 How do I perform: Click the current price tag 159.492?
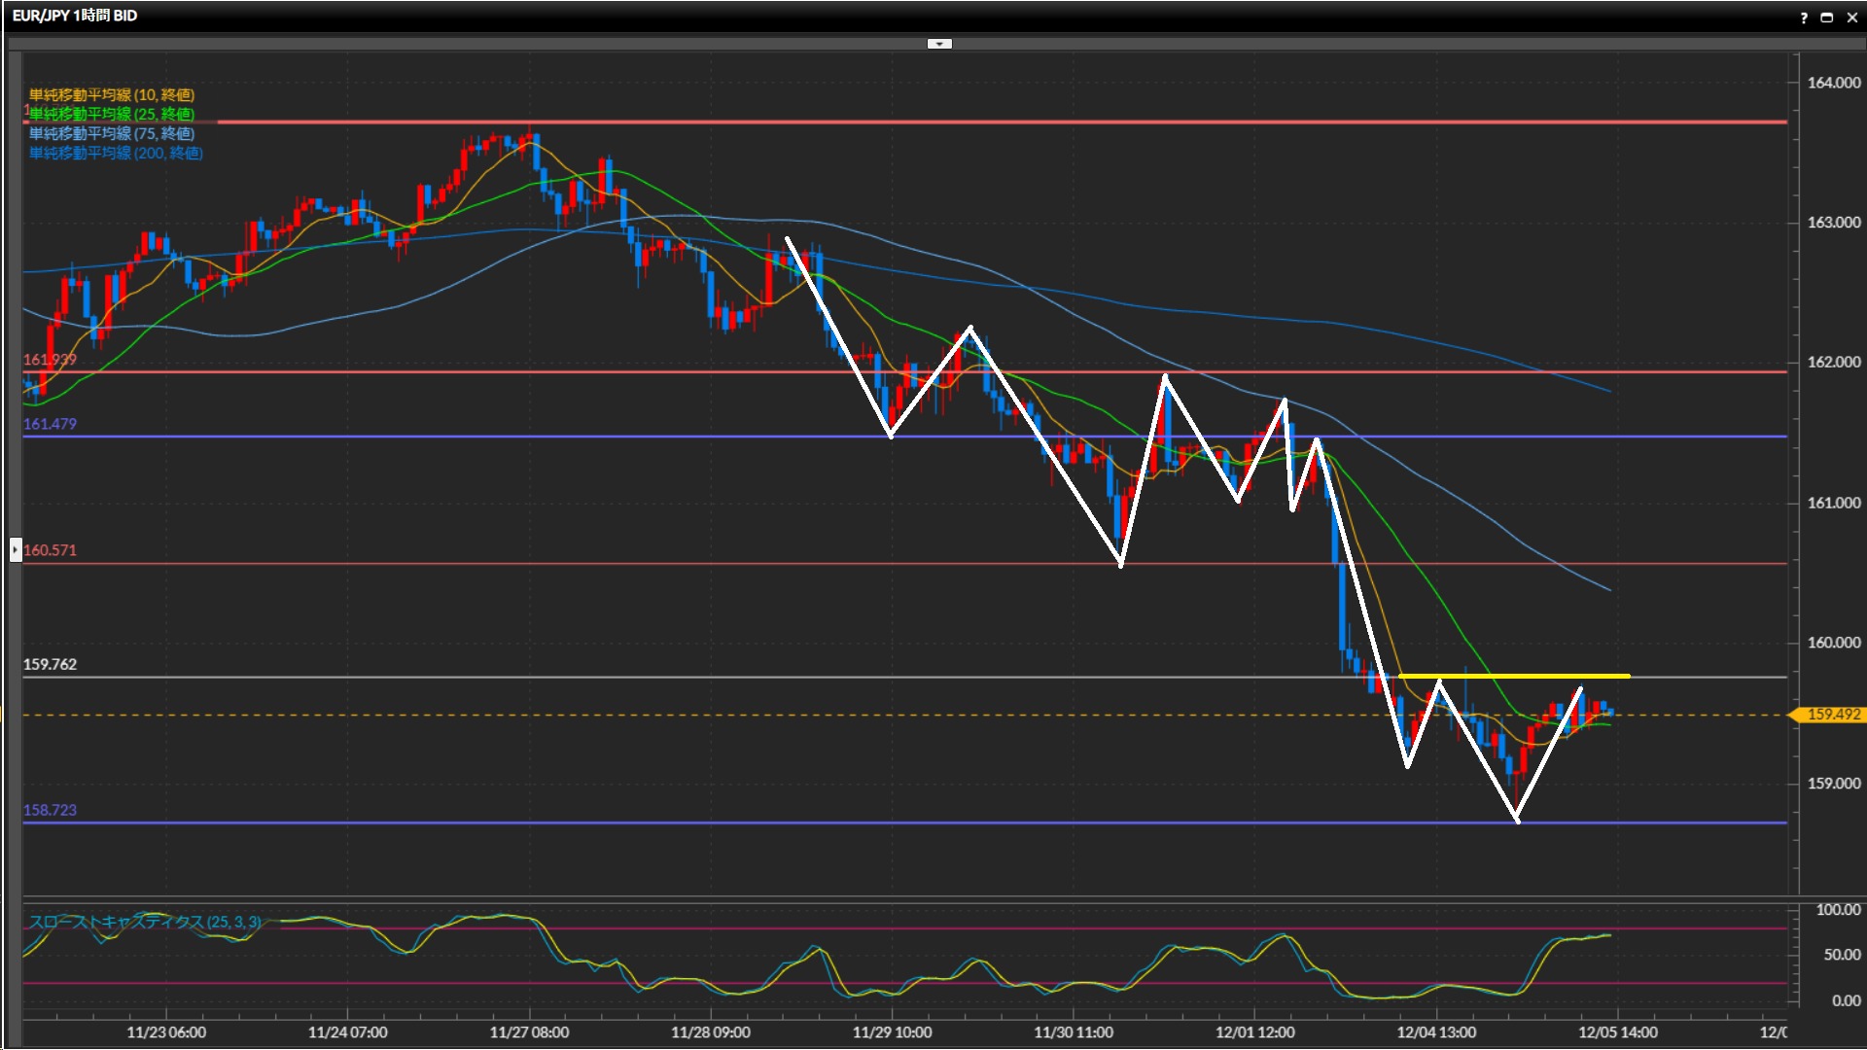[1832, 715]
